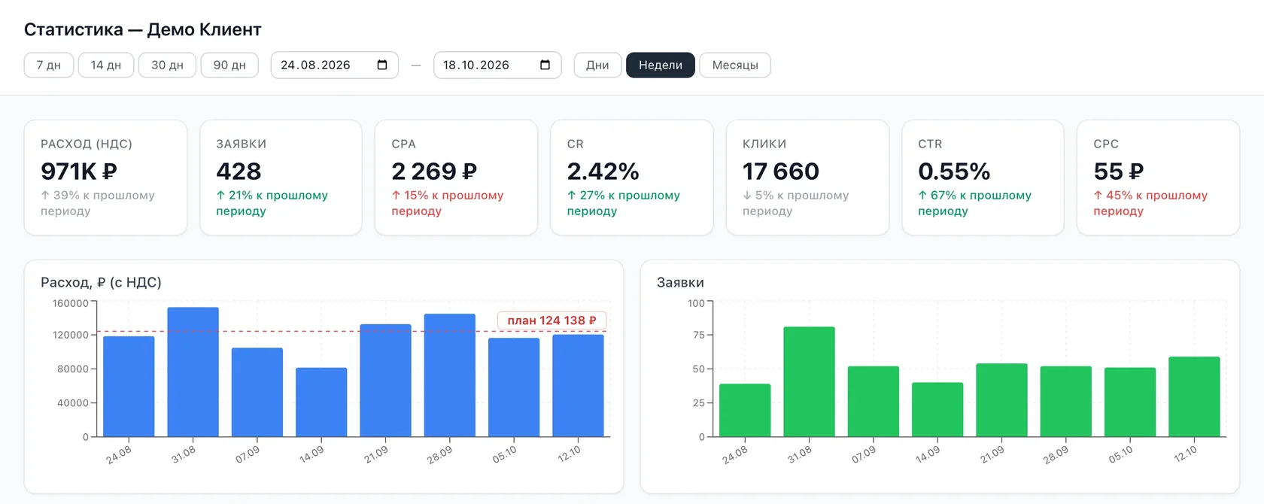Click the "КЛИКИ" card label

click(764, 144)
